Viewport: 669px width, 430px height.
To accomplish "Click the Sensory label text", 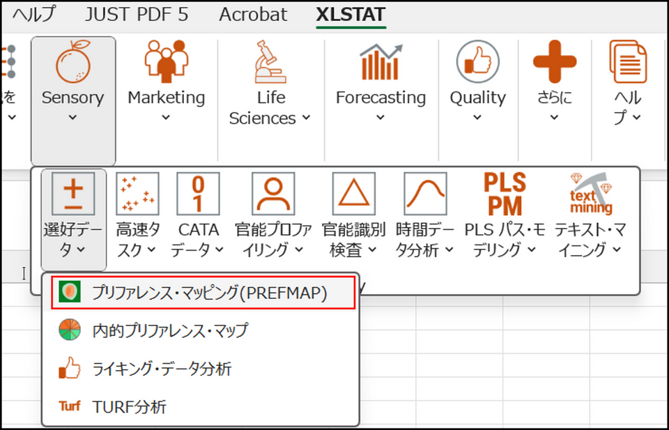I will tap(73, 98).
